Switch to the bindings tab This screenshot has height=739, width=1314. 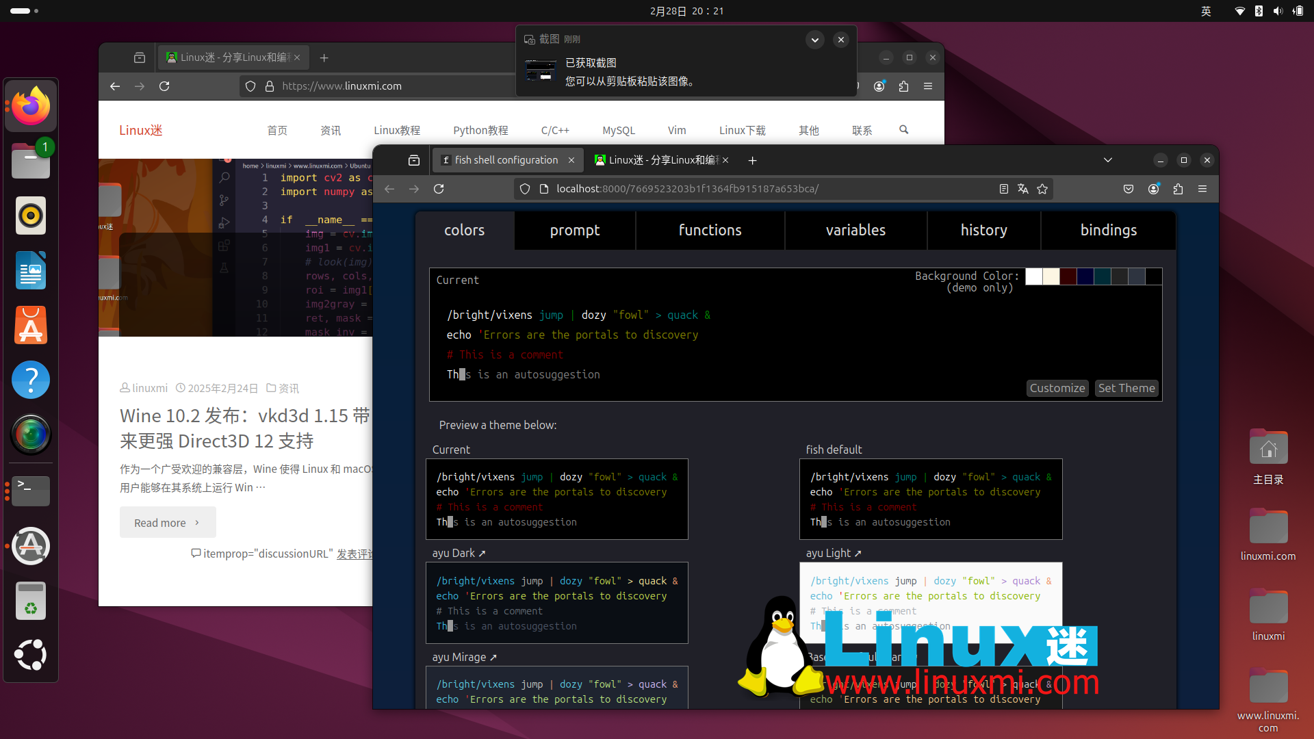(1109, 231)
